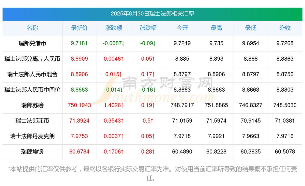Click the low value 746.8327
This screenshot has height=186, width=305.
251,105
